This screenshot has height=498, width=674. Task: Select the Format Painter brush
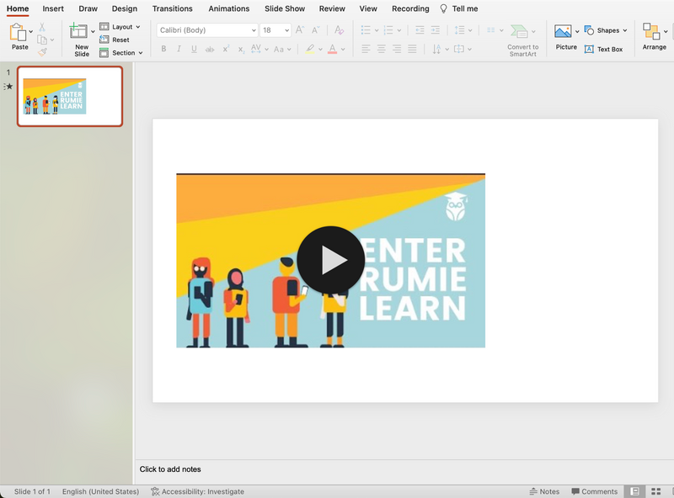[42, 52]
